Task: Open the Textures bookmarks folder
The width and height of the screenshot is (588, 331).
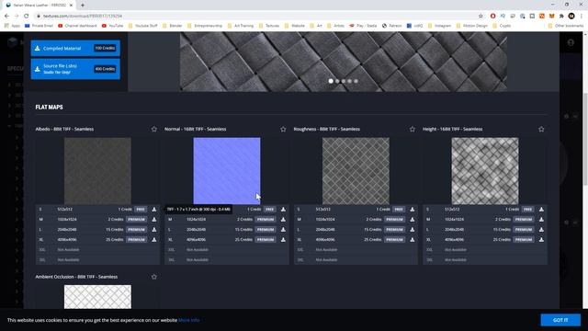Action: coord(269,26)
